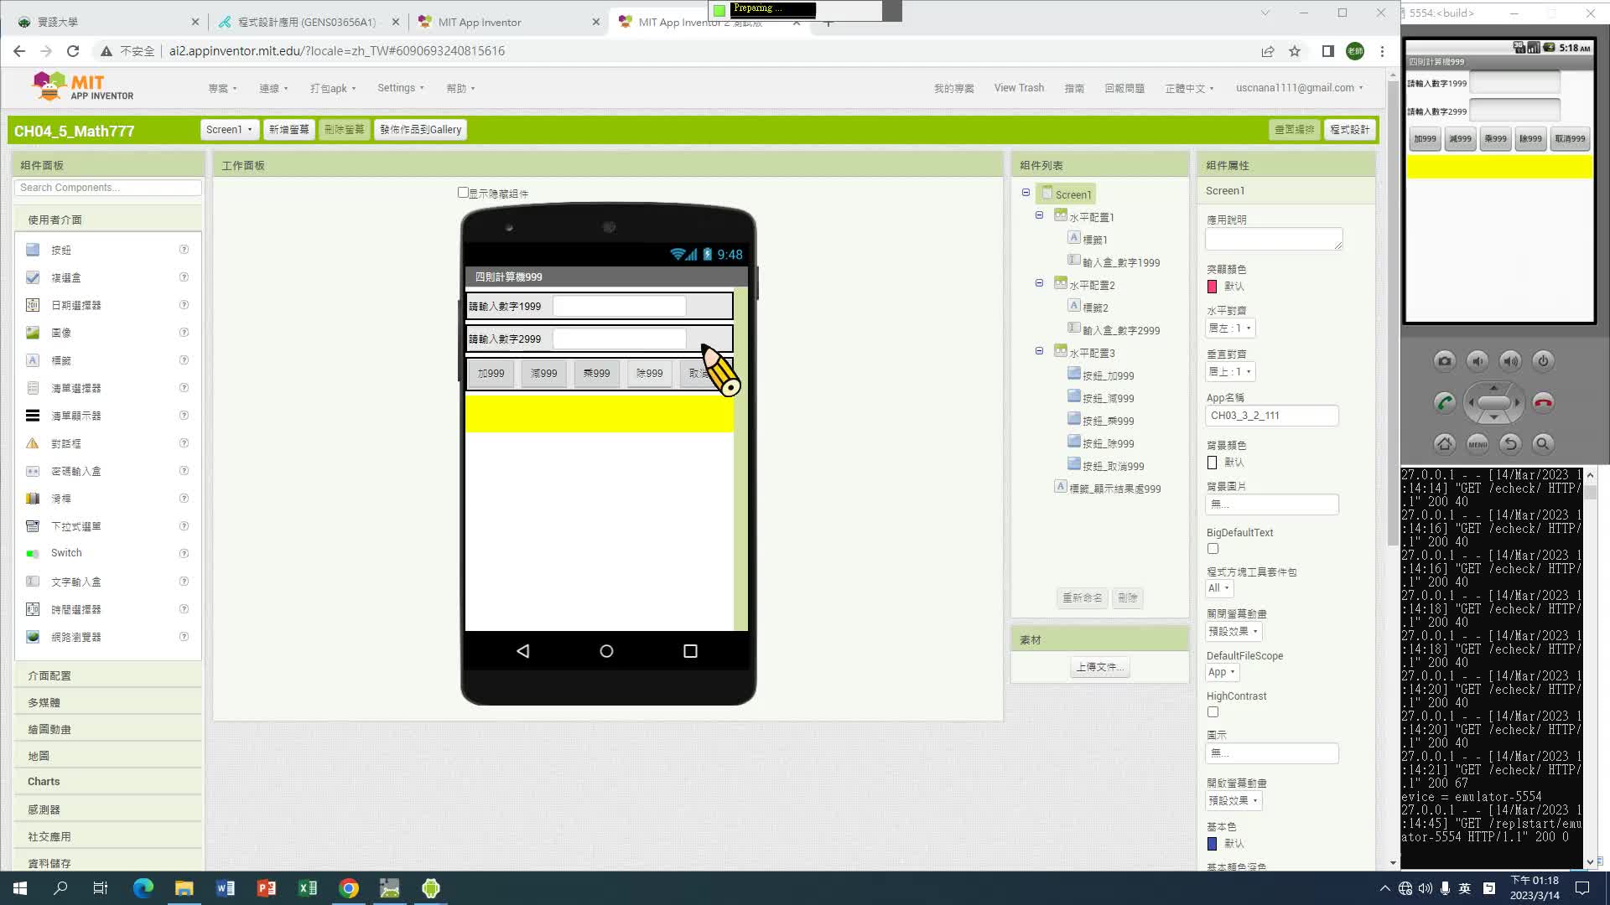Bookmark this page with the star icon

pos(1295,51)
